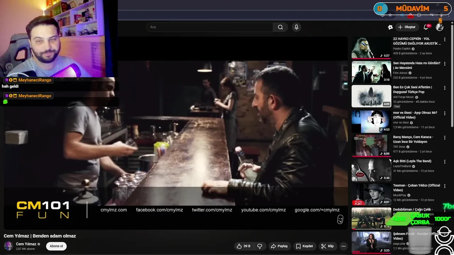
Task: Click text 31 Mn görüntüleme · 12 yıl önce
Action: tap(414, 171)
